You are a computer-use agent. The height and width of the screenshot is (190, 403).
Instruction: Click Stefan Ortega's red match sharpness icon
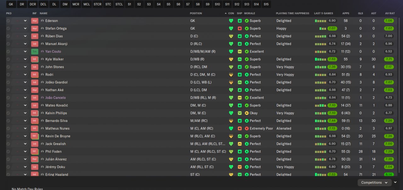click(240, 29)
